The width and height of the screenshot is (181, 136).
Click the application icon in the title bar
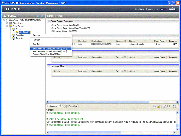pyautogui.click(x=2, y=3)
